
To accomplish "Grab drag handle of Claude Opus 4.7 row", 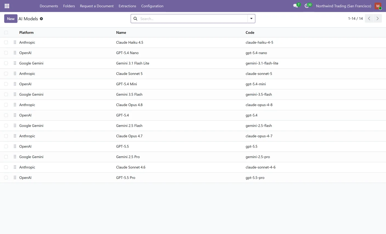I will click(x=15, y=136).
